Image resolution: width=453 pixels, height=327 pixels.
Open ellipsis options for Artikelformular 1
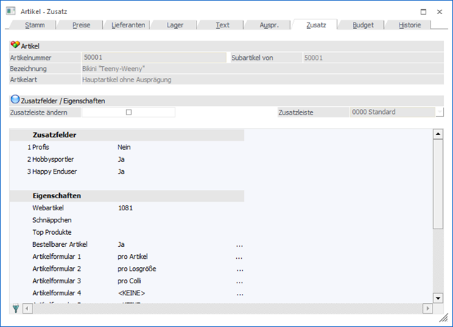(240, 257)
